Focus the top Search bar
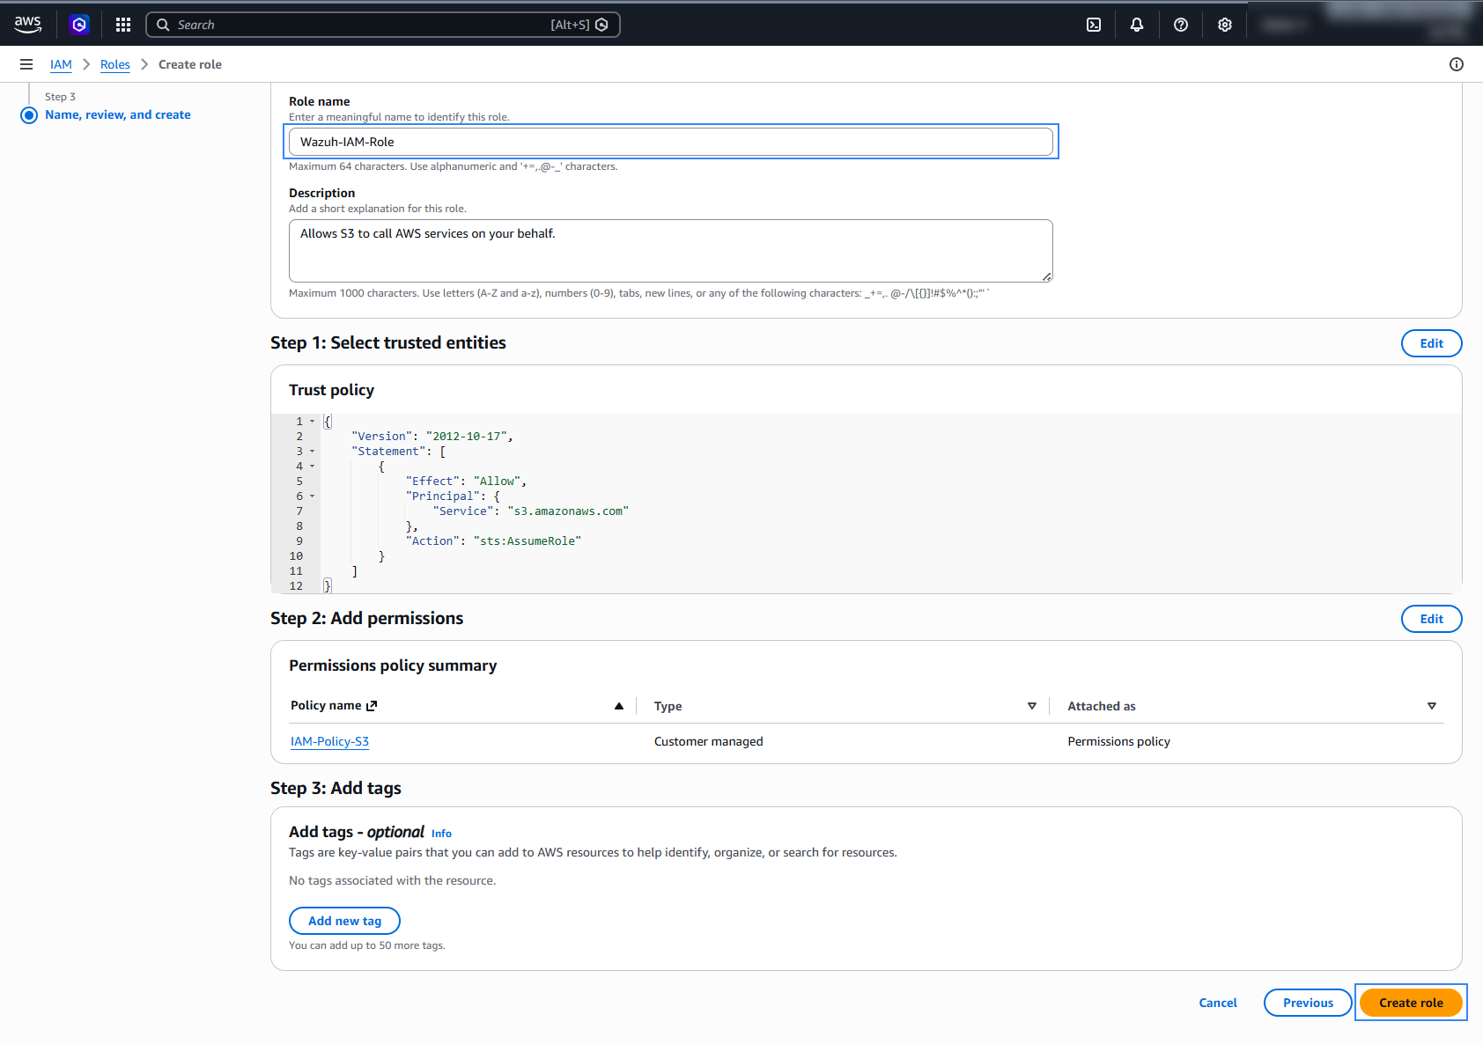Viewport: 1483px width, 1044px height. 383,25
